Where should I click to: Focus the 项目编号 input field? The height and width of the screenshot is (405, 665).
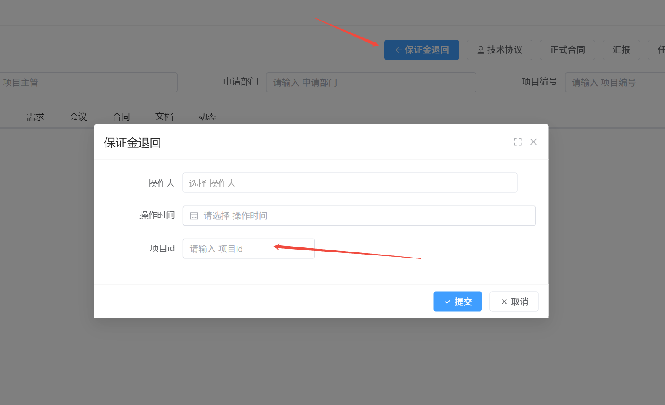point(614,82)
